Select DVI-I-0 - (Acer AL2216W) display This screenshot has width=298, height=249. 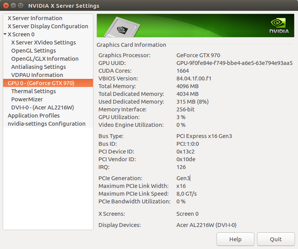point(42,107)
